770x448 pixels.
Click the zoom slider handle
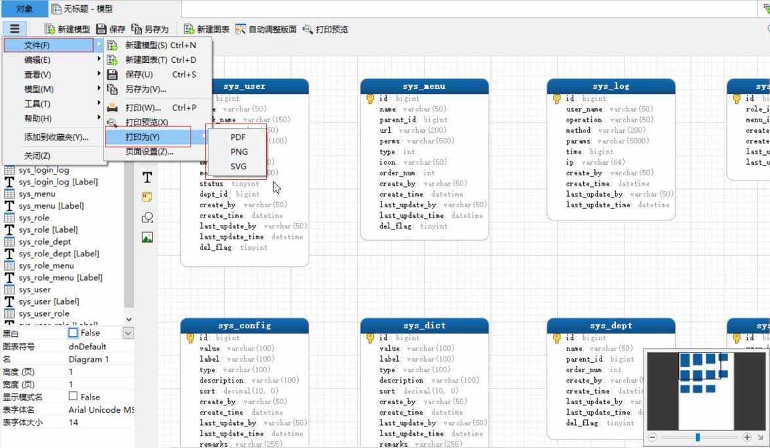pos(698,437)
